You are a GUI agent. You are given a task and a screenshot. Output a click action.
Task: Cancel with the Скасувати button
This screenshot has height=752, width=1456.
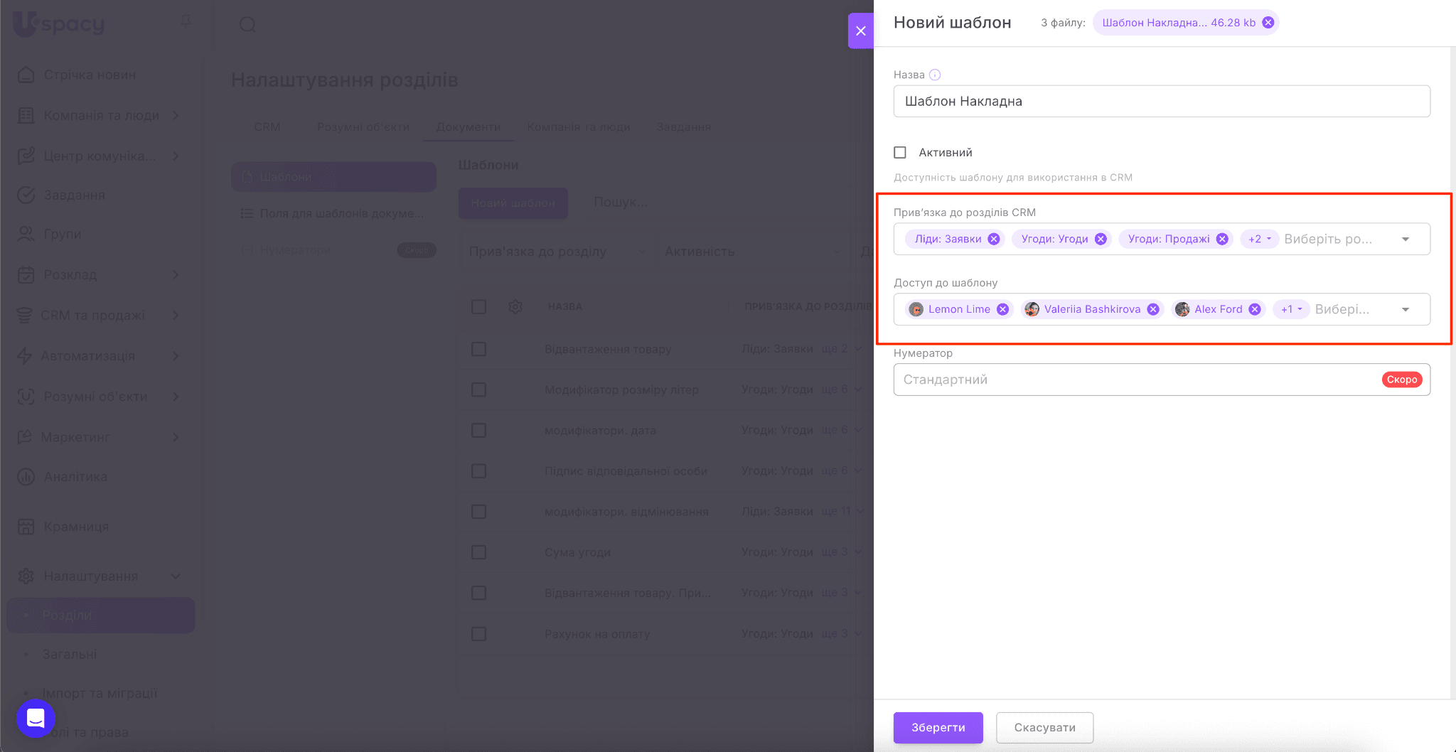point(1044,728)
